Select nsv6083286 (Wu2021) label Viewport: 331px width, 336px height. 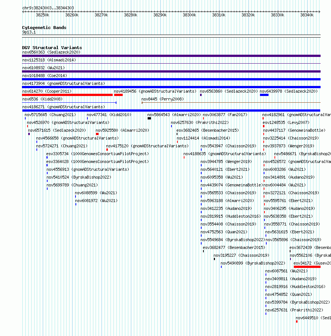[x=285, y=170]
